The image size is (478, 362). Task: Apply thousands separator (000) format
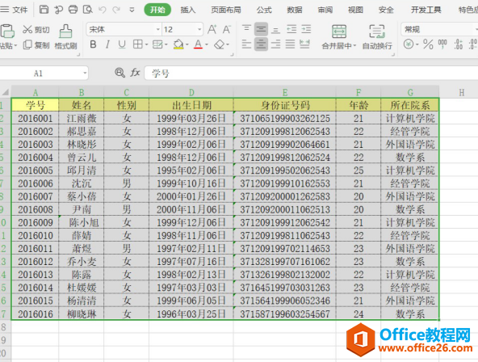tap(442, 44)
